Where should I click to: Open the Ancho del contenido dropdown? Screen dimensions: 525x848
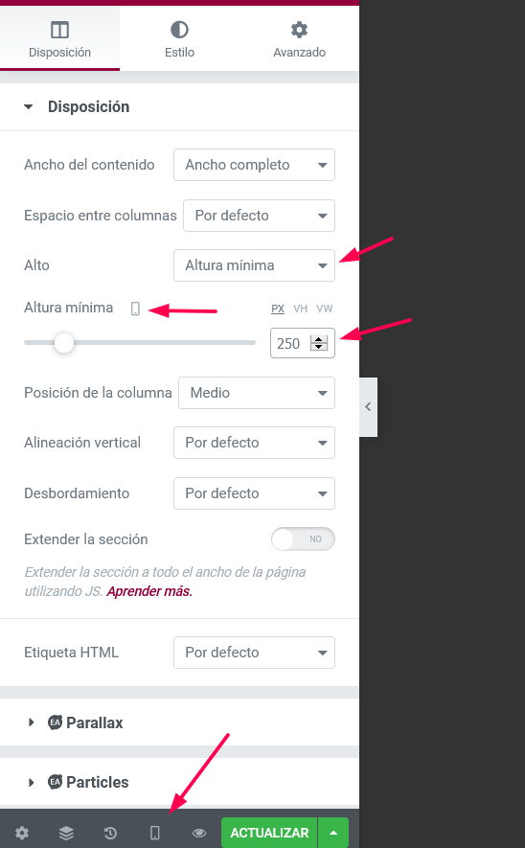tap(254, 165)
